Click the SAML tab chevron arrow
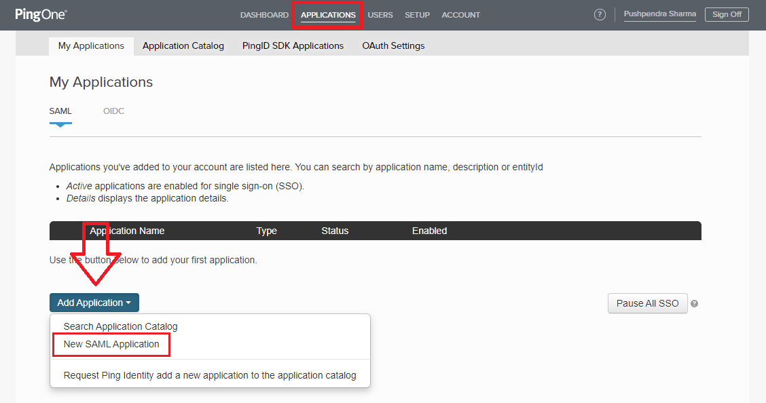This screenshot has height=403, width=766. coord(60,123)
